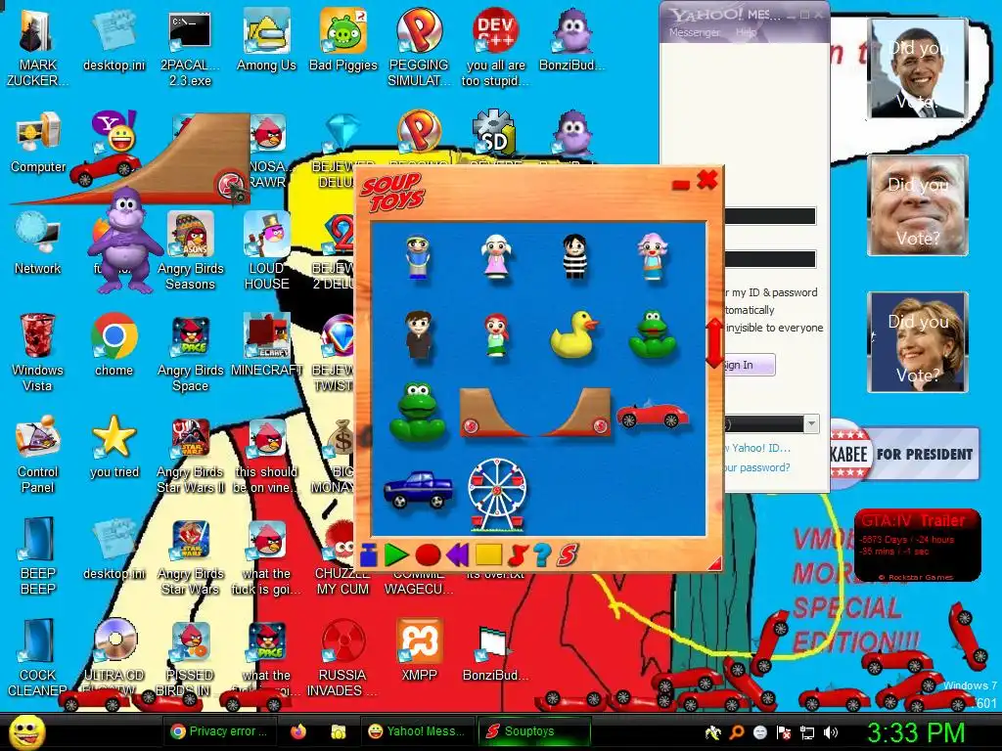Open Souptoys help via blue question mark

pos(542,554)
